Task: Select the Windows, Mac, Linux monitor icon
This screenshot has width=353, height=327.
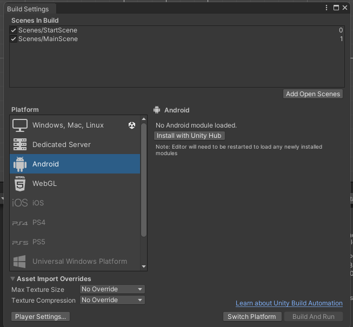Action: [20, 125]
